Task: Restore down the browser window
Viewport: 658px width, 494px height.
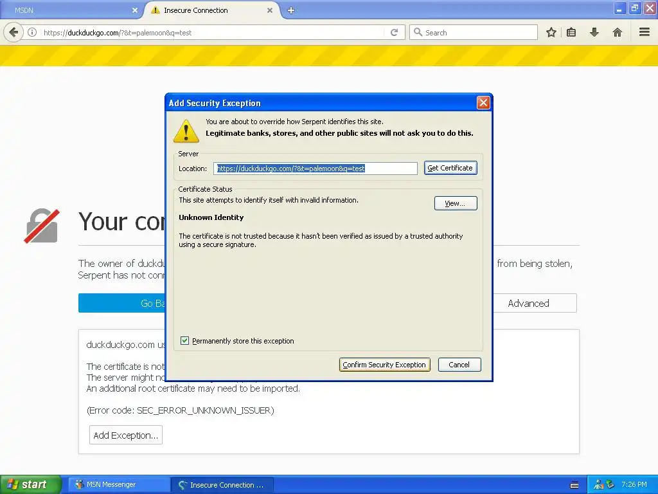Action: (634, 8)
